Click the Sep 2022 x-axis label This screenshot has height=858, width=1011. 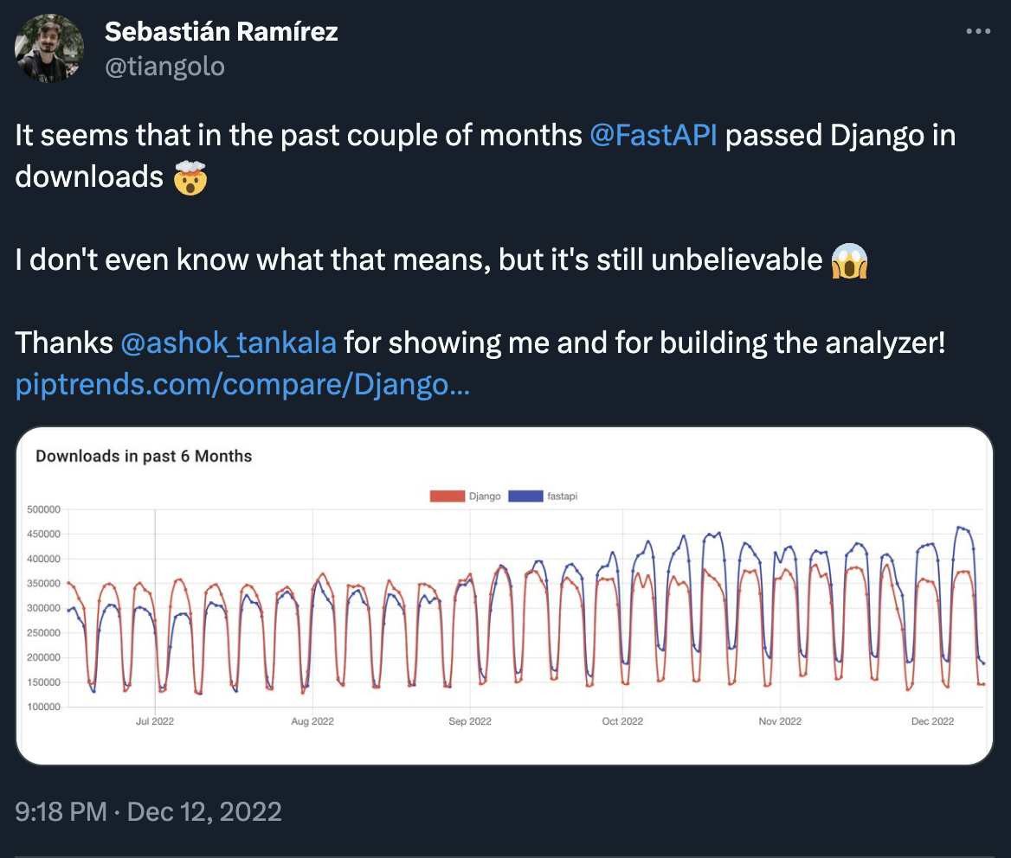point(469,720)
